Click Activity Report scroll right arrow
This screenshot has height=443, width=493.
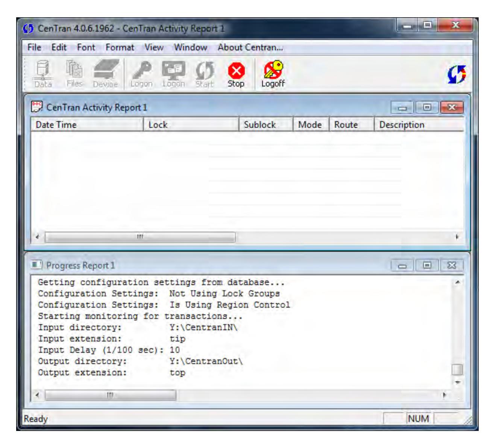click(x=458, y=237)
